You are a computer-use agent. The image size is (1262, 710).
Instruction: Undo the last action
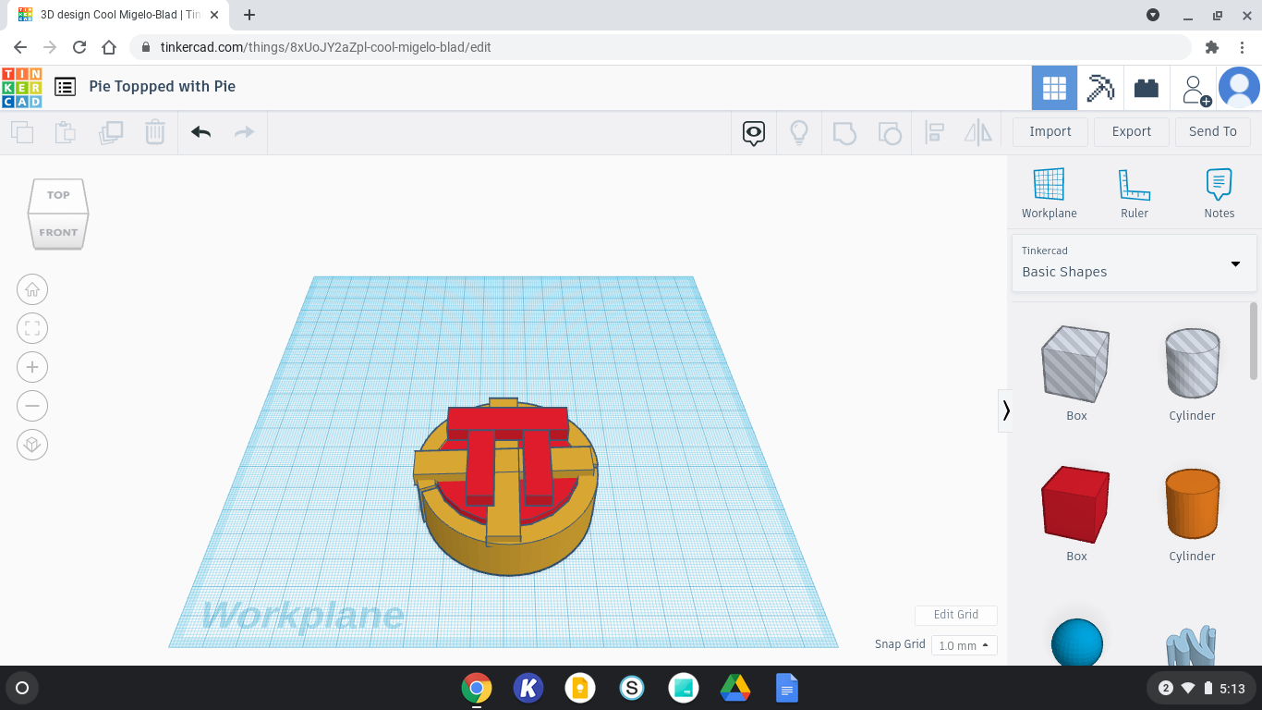(200, 132)
